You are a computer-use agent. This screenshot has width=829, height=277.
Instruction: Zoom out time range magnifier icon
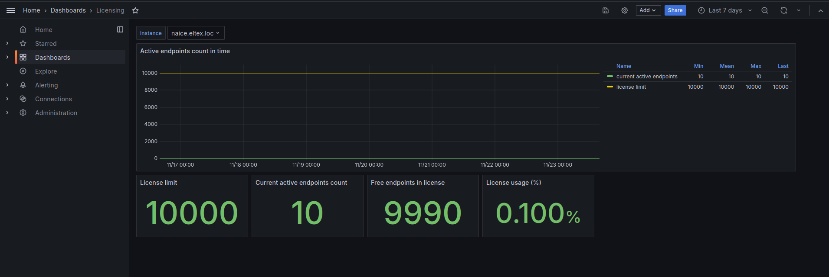pos(765,10)
